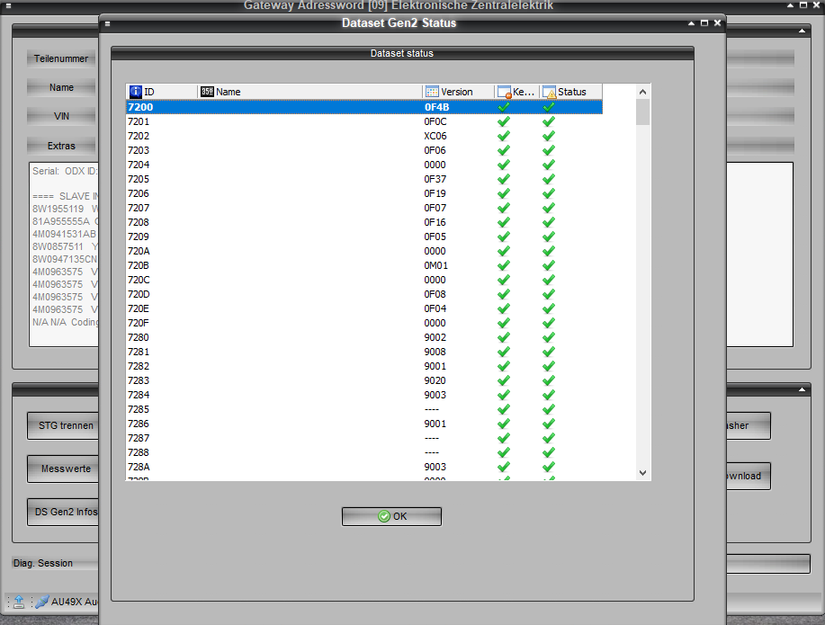Image resolution: width=825 pixels, height=625 pixels.
Task: Click version XC06 cell
Action: click(x=435, y=136)
